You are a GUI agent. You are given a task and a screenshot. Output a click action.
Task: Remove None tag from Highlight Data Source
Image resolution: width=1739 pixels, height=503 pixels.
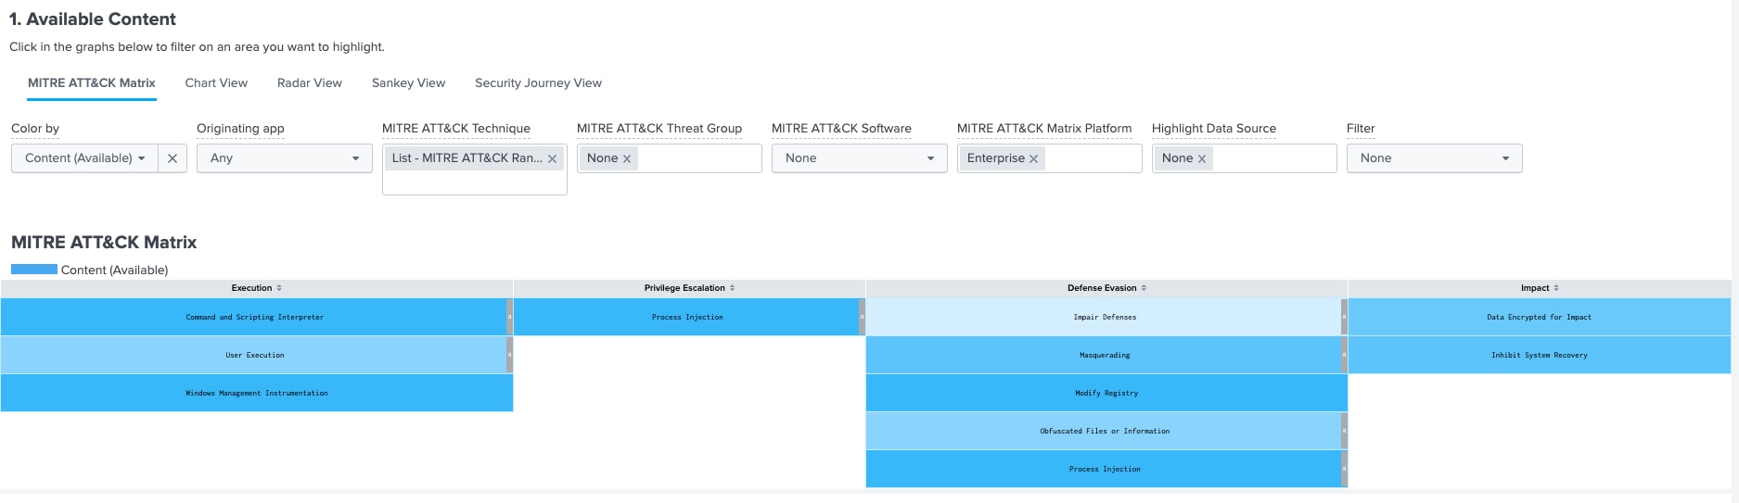click(x=1202, y=159)
